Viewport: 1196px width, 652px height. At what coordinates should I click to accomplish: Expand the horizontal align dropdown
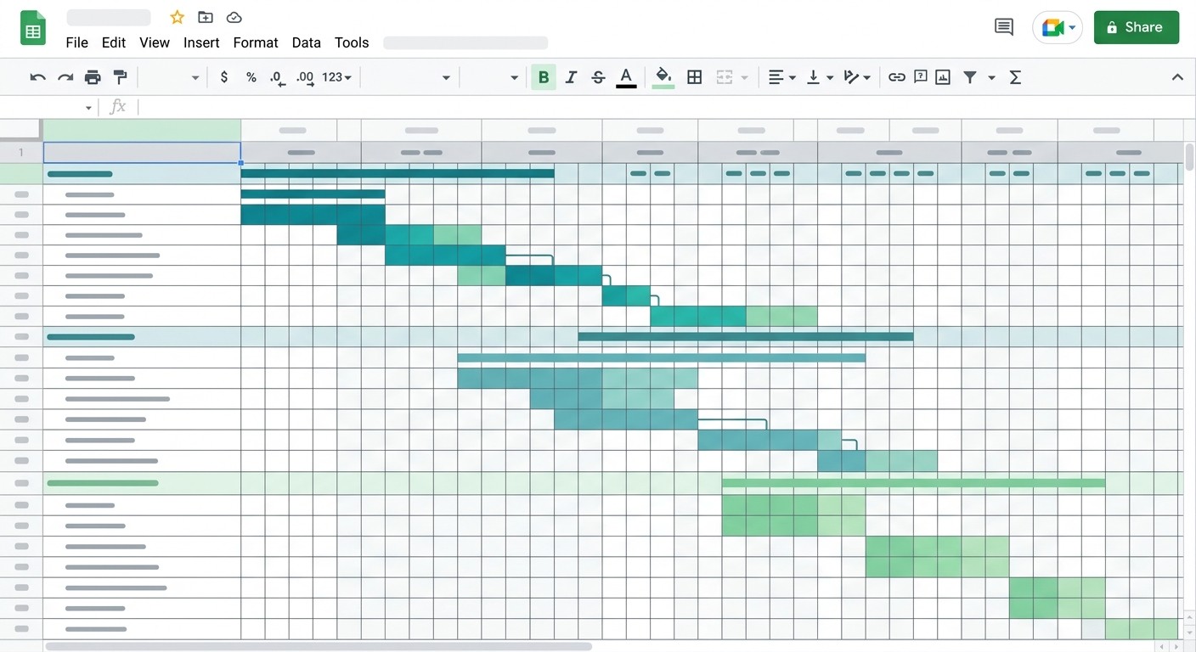coord(782,77)
